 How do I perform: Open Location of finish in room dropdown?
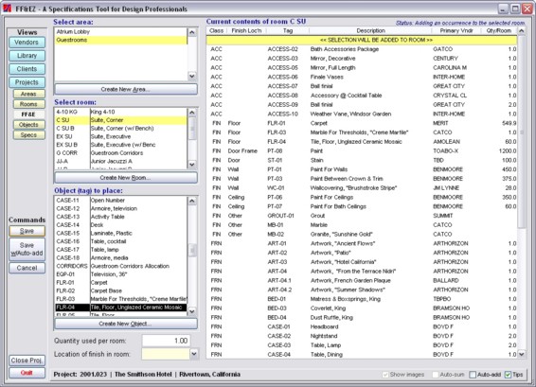[194, 354]
